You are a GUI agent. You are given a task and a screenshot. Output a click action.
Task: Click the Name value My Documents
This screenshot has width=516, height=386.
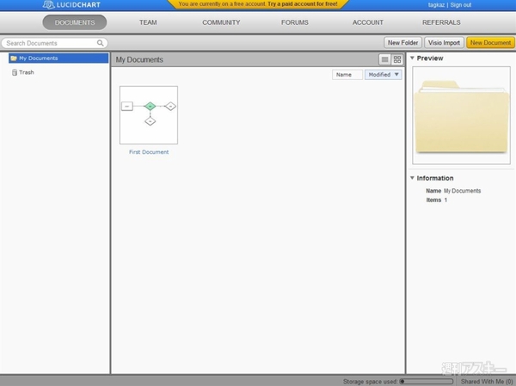pos(462,191)
